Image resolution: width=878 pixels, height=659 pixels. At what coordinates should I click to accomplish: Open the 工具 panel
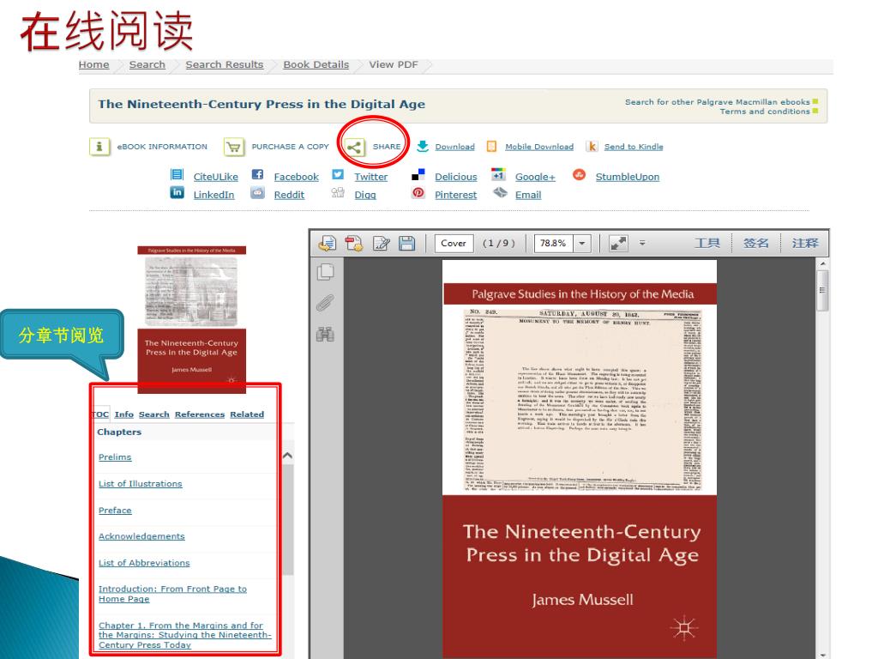point(707,243)
